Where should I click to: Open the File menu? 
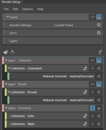6,9
